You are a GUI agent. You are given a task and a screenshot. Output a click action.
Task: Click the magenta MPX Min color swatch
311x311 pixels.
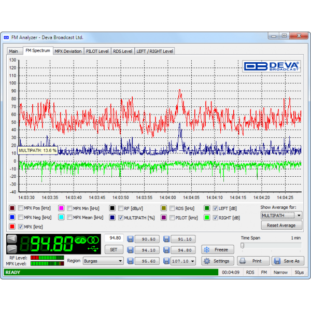tap(61, 208)
